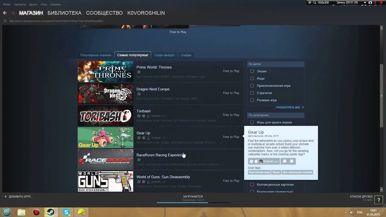Viewport: 386px width, 217px height.
Task: Click the Windows Start orb
Action: pos(6,212)
